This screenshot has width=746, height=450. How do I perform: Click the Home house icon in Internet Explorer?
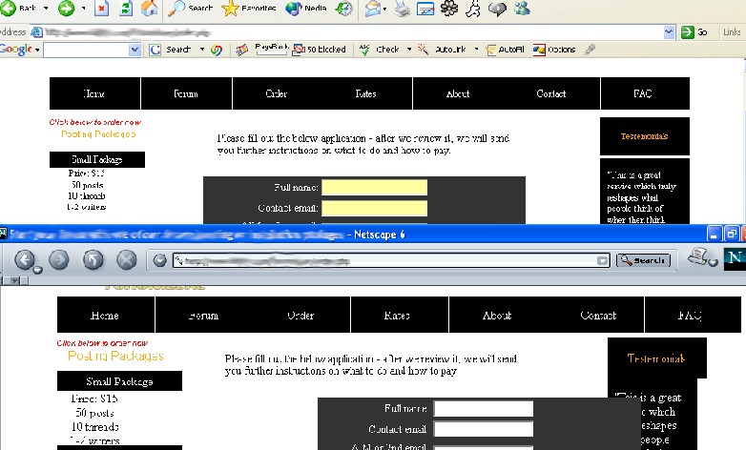[x=150, y=8]
